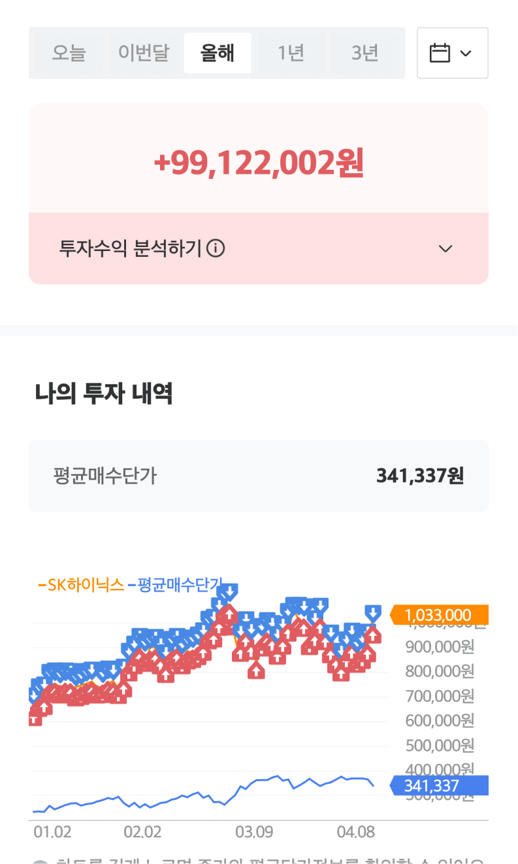The image size is (518, 864).
Task: Switch to the 1년 period
Action: (x=291, y=53)
